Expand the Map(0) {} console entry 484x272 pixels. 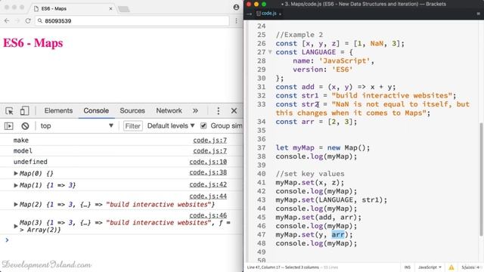pyautogui.click(x=16, y=173)
